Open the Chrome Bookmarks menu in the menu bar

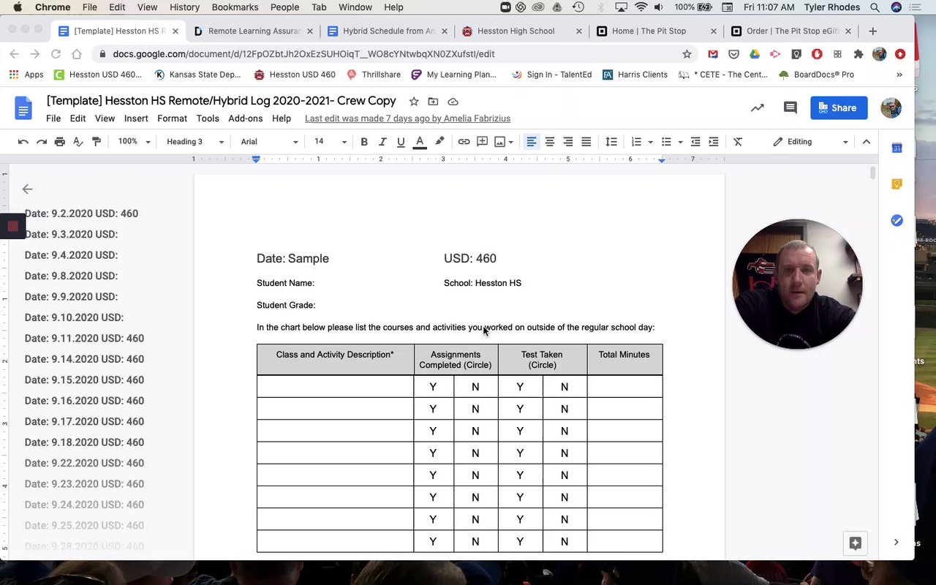(x=235, y=7)
